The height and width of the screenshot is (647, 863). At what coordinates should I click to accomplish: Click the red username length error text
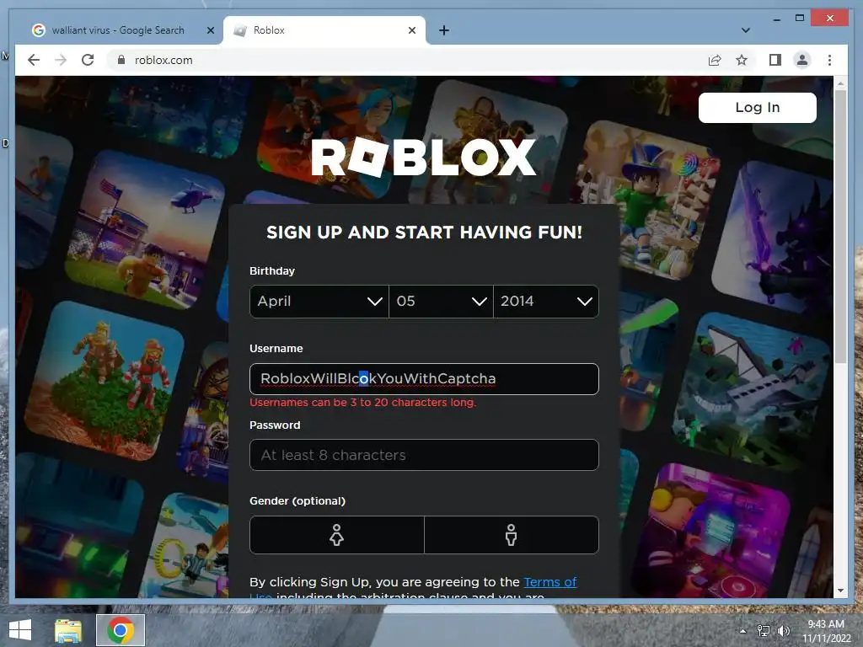point(362,403)
